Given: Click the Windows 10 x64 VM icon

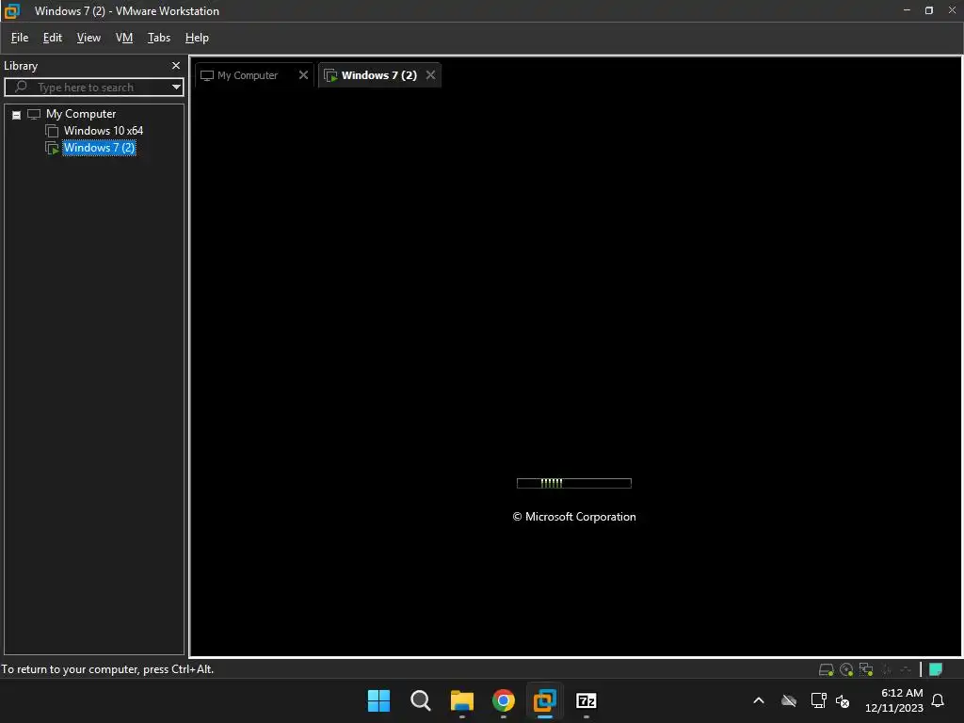Looking at the screenshot, I should 53,131.
